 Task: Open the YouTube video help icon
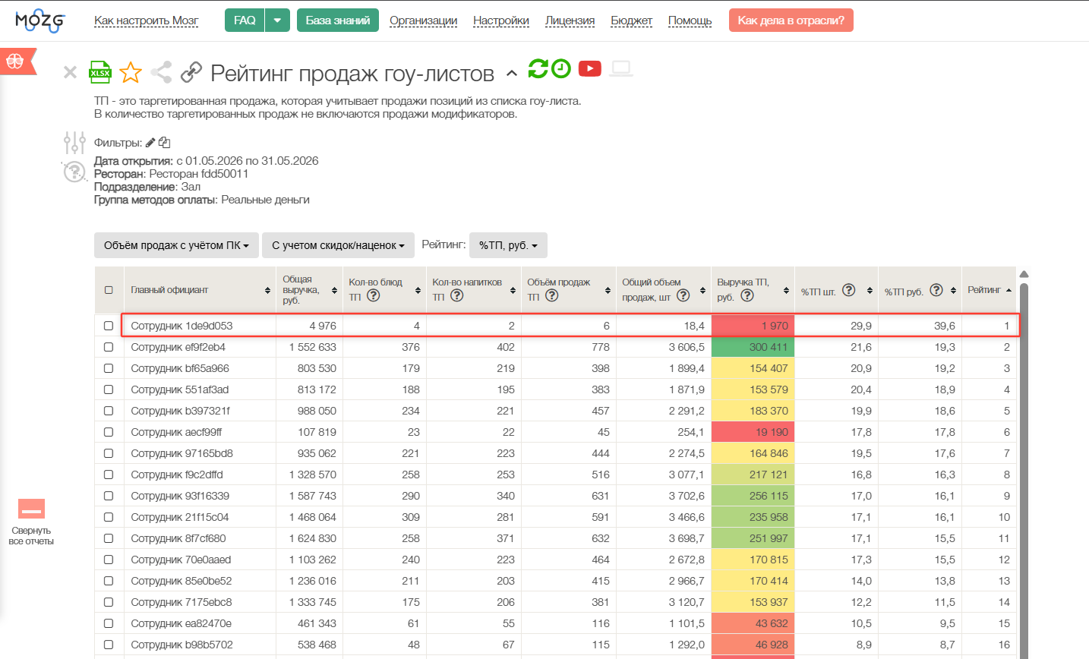click(x=590, y=69)
